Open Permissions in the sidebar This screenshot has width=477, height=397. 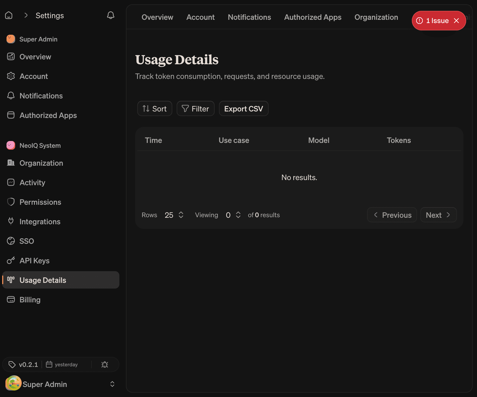pos(61,202)
